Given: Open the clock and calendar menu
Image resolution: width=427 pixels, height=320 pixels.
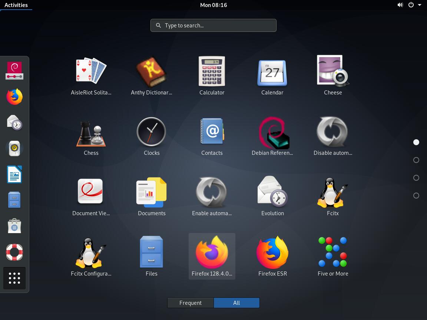Looking at the screenshot, I should pos(213,5).
